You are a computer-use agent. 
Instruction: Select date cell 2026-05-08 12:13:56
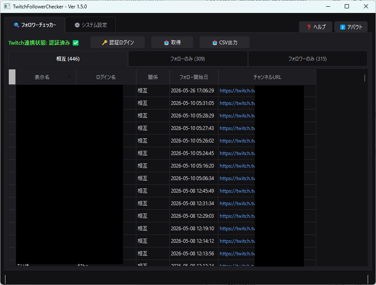point(194,254)
